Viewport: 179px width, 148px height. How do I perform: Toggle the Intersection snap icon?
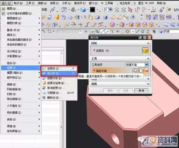click(117, 31)
